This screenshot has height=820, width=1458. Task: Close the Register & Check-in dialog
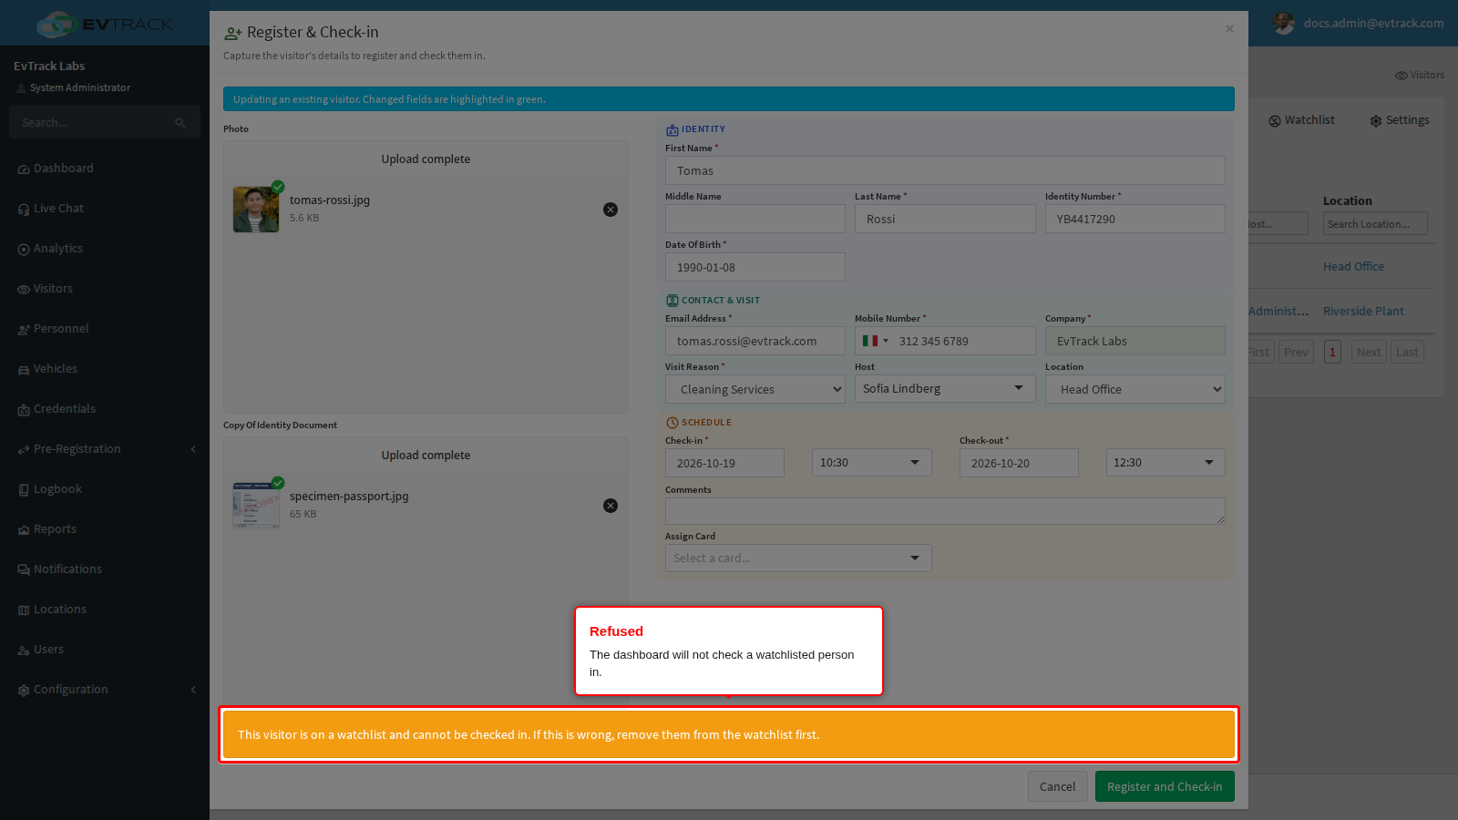(1229, 29)
